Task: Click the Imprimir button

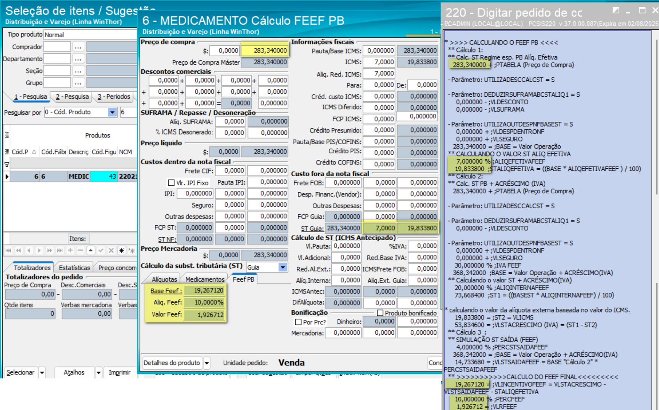Action: pyautogui.click(x=119, y=372)
